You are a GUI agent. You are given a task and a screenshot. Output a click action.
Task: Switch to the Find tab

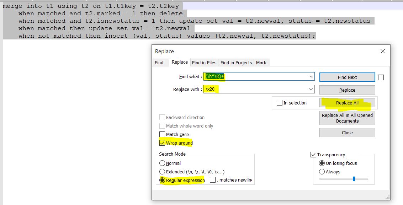(160, 62)
